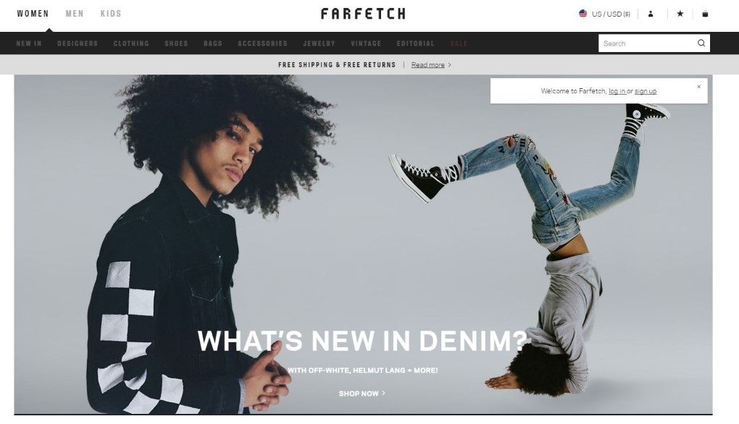Open the Designers menu
The height and width of the screenshot is (424, 739).
78,43
